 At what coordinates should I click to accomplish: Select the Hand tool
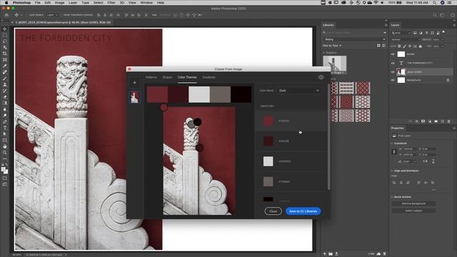pyautogui.click(x=5, y=146)
